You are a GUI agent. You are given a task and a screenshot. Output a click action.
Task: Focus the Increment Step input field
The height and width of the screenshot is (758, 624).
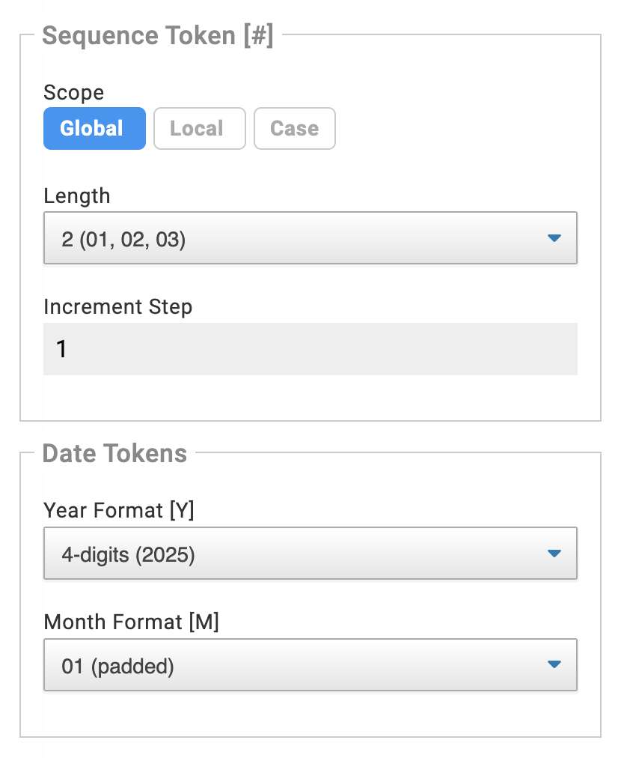click(310, 349)
